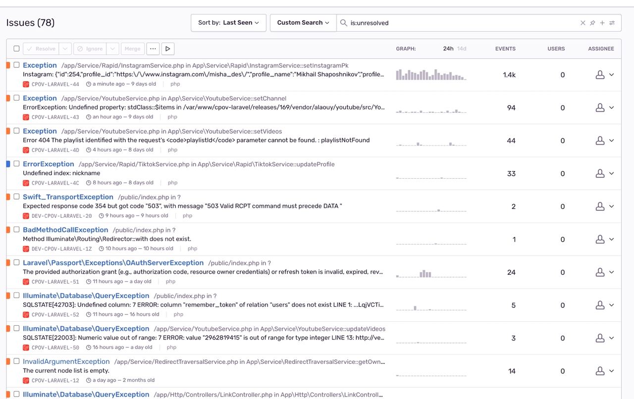Click assignee icon for CPOV-LARAVEL-44 issue
Image resolution: width=634 pixels, height=399 pixels.
pos(600,75)
